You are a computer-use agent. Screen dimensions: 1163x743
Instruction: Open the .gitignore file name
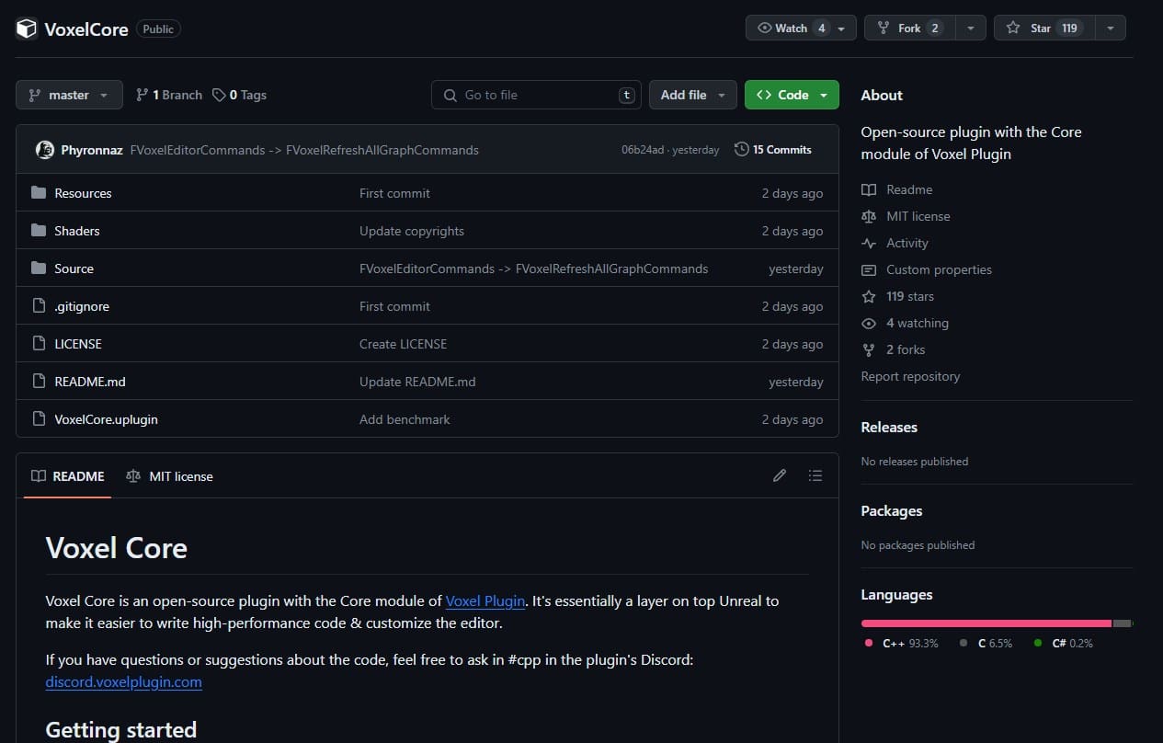click(x=82, y=306)
